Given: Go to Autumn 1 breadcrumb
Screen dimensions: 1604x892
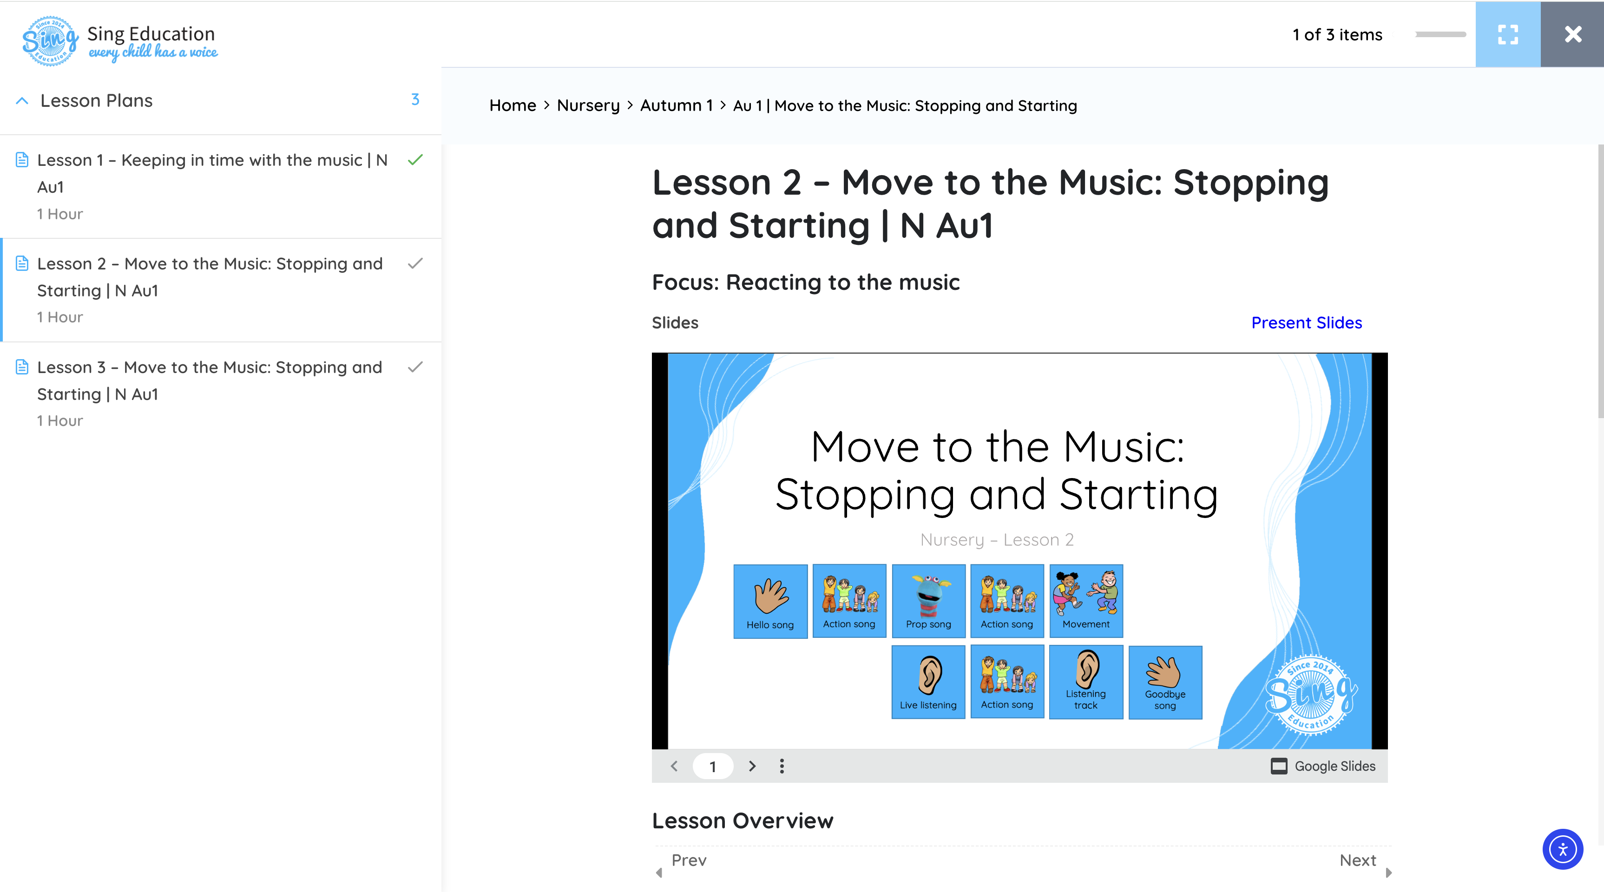Looking at the screenshot, I should pyautogui.click(x=676, y=106).
